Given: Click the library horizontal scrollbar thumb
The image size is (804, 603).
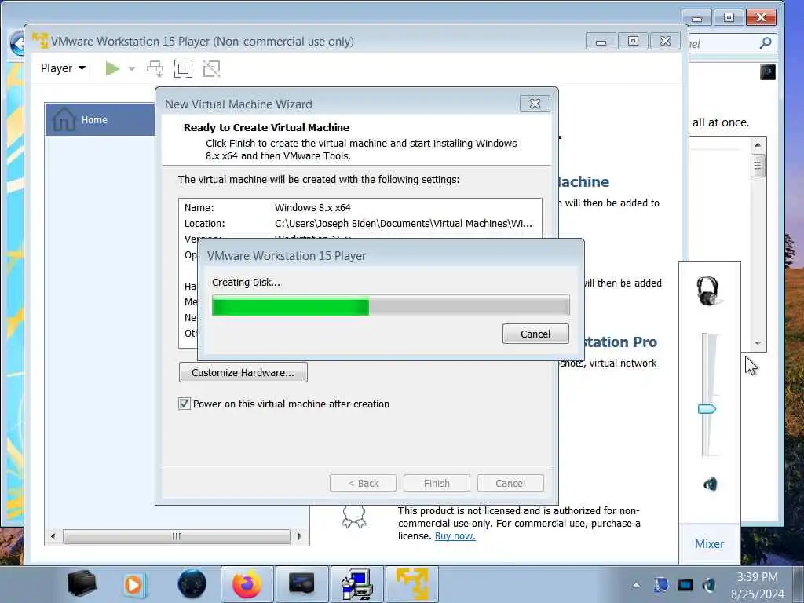Looking at the screenshot, I should coord(177,536).
